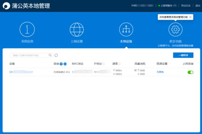Click the 上网连接 column header

(x=188, y=64)
